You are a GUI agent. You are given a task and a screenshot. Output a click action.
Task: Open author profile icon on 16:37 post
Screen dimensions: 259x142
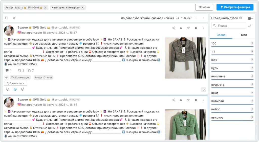tap(181, 28)
